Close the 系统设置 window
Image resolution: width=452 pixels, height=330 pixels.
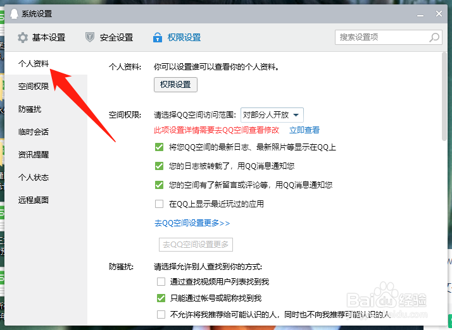click(x=439, y=13)
